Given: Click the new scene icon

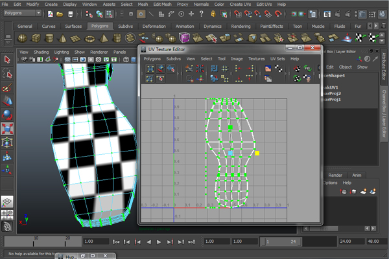Looking at the screenshot, I should coord(50,14).
